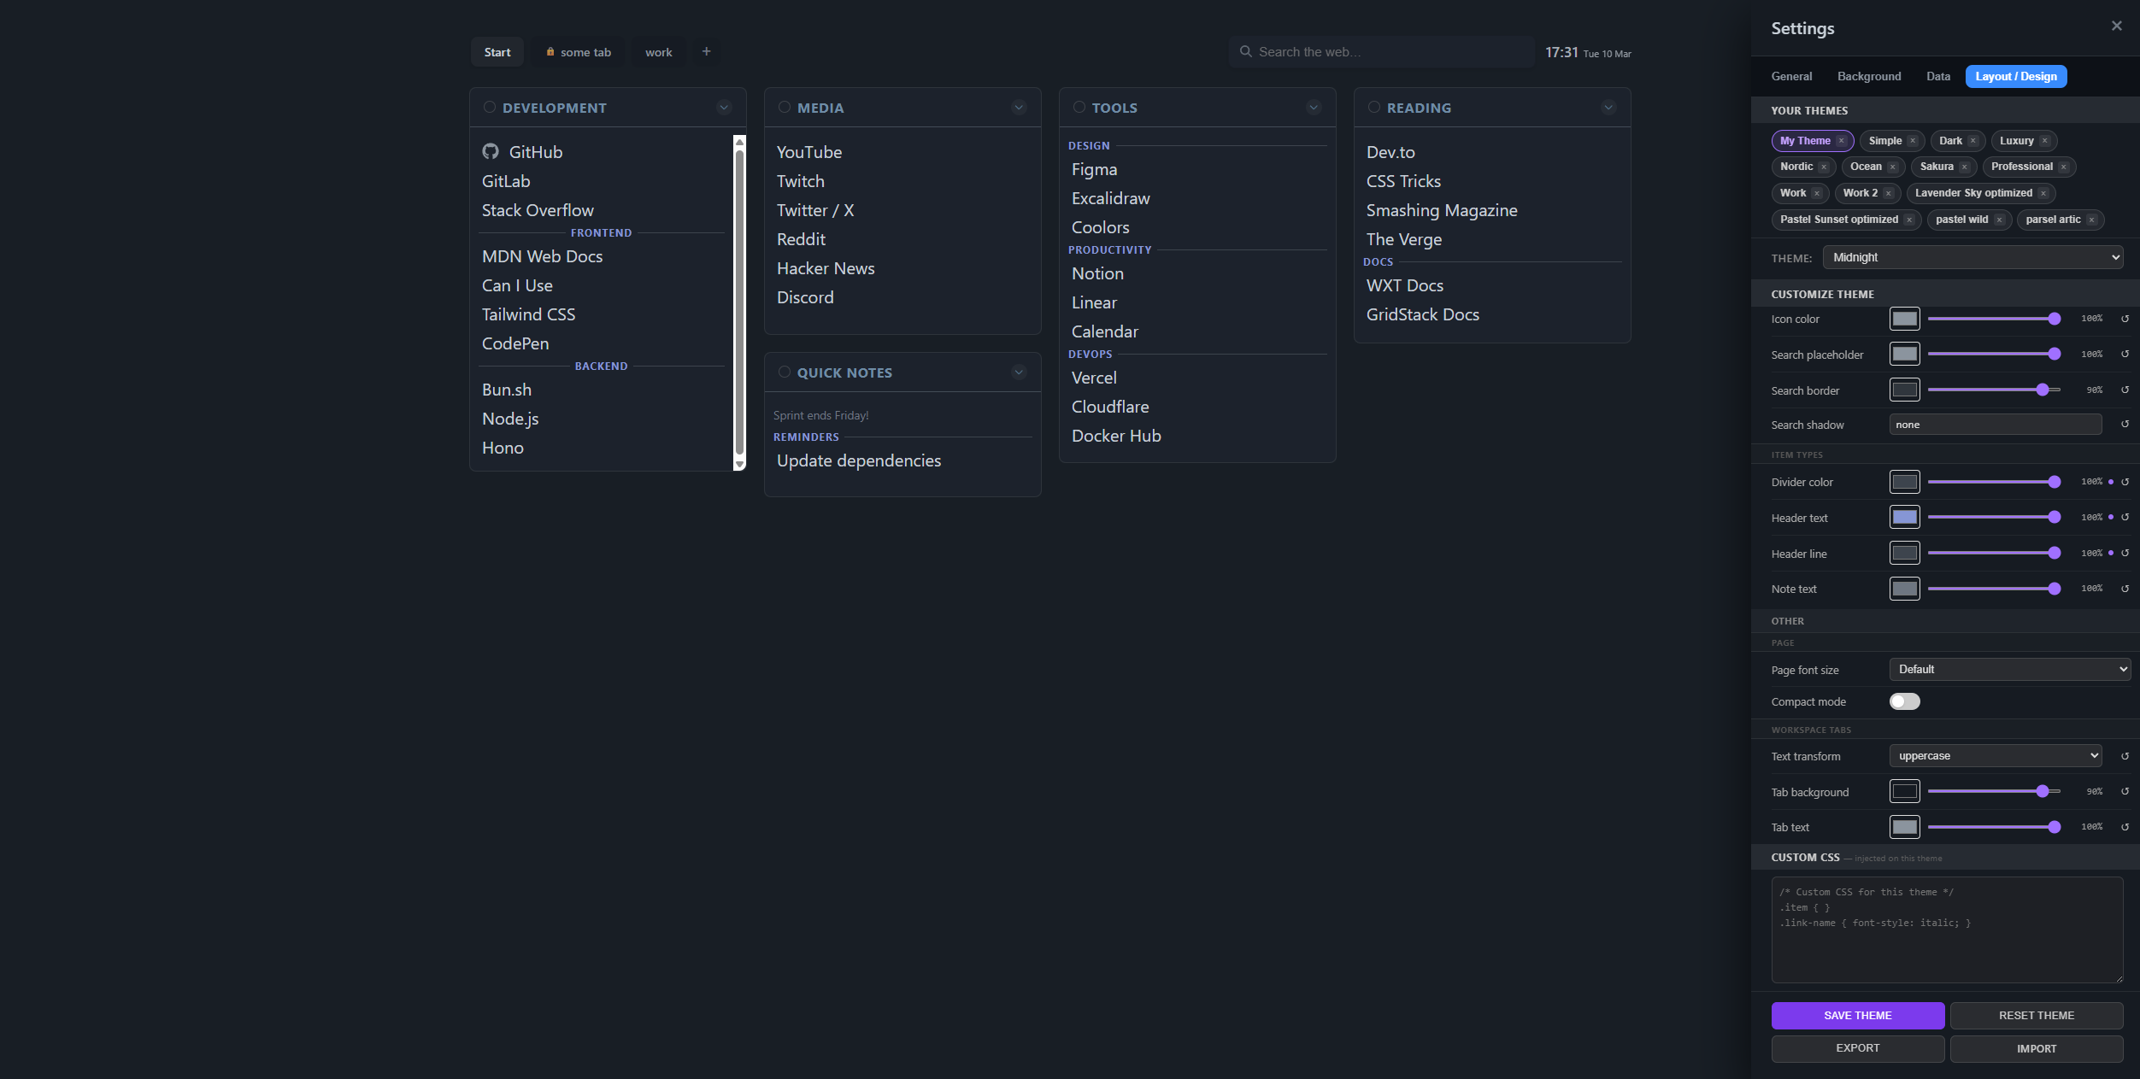Select the circle radio next to TOOLS header
The width and height of the screenshot is (2140, 1079).
pyautogui.click(x=1078, y=106)
